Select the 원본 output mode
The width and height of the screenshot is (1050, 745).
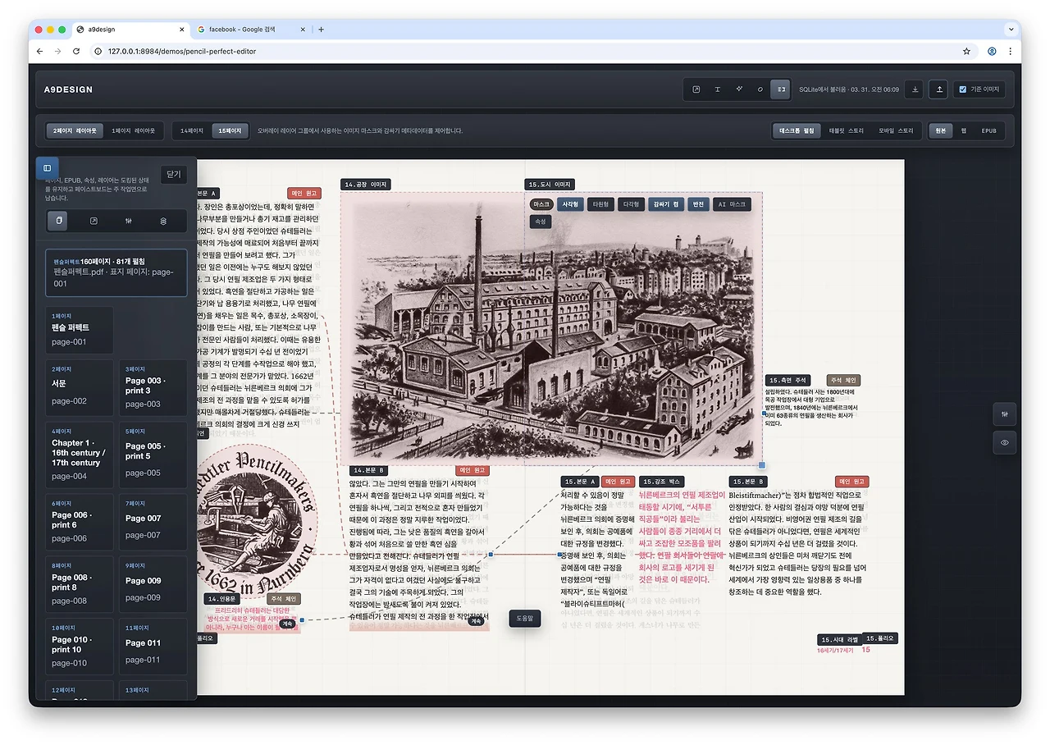(941, 130)
